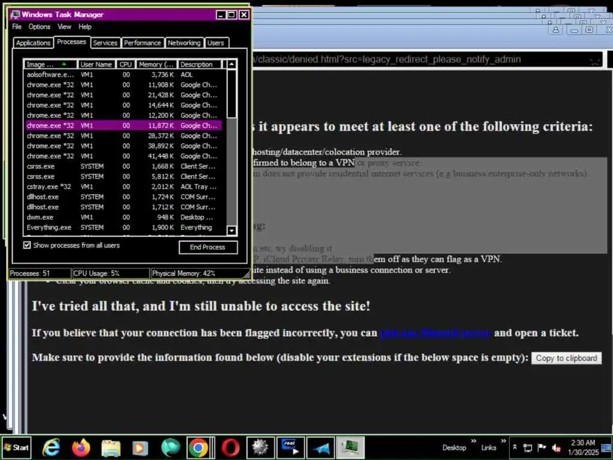This screenshot has height=460, width=613.
Task: Open Windows Explorer folder icon in taskbar
Action: (111, 447)
